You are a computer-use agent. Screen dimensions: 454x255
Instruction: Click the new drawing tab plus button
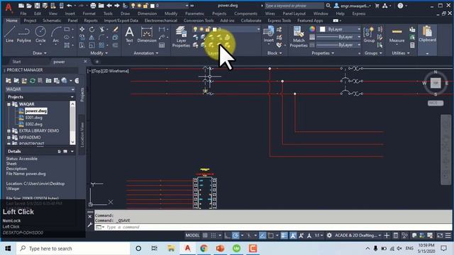pyautogui.click(x=97, y=62)
